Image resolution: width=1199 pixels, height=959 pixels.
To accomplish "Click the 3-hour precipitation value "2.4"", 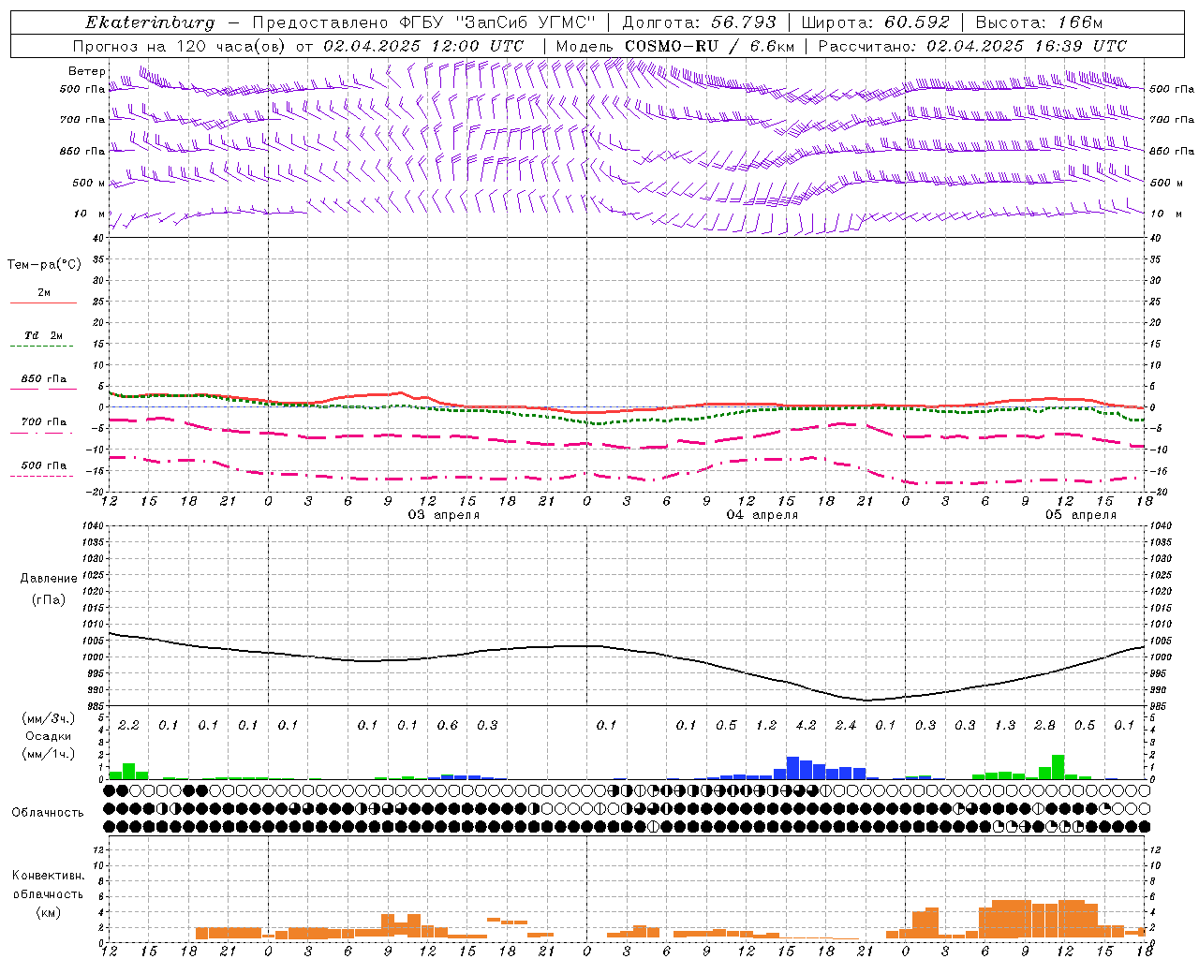I will (846, 726).
